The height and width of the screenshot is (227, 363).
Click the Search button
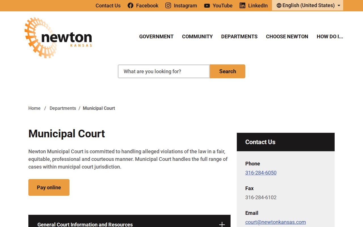tap(227, 71)
